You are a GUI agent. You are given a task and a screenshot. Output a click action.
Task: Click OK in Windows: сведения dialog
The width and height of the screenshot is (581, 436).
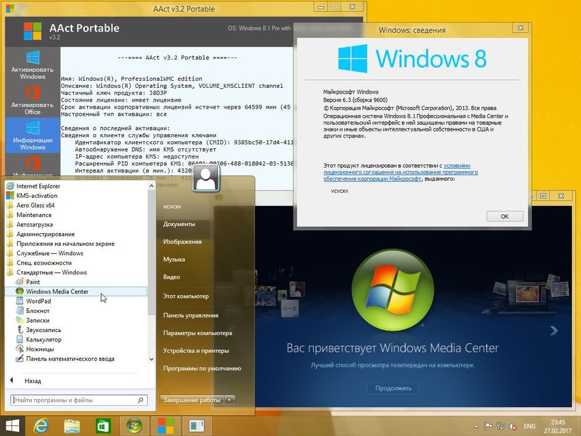coord(505,216)
